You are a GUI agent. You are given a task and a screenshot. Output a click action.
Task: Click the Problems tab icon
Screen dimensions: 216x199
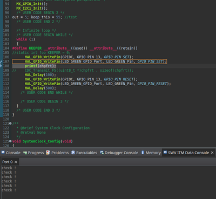coord(48,153)
